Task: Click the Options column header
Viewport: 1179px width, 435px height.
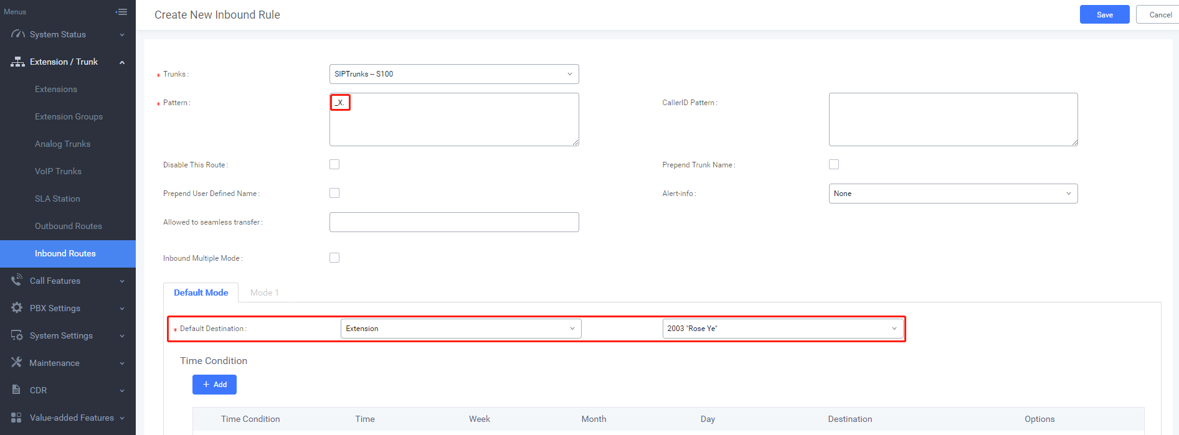Action: point(1039,419)
